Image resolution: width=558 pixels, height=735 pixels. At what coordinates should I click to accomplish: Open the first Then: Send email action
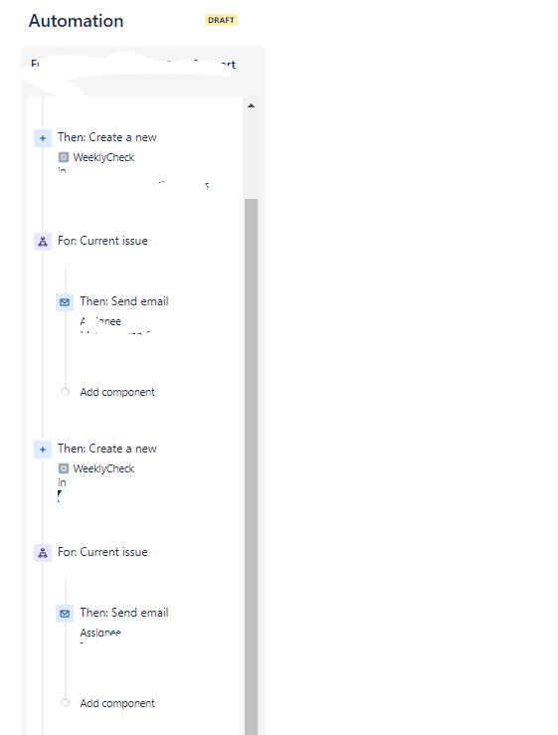(124, 301)
